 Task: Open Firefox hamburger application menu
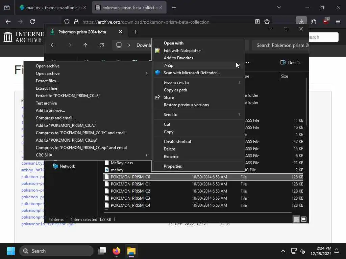[338, 22]
